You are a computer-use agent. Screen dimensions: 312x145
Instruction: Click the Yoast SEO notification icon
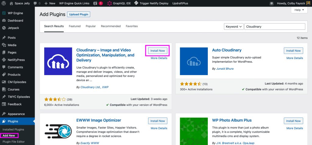tap(98, 3)
